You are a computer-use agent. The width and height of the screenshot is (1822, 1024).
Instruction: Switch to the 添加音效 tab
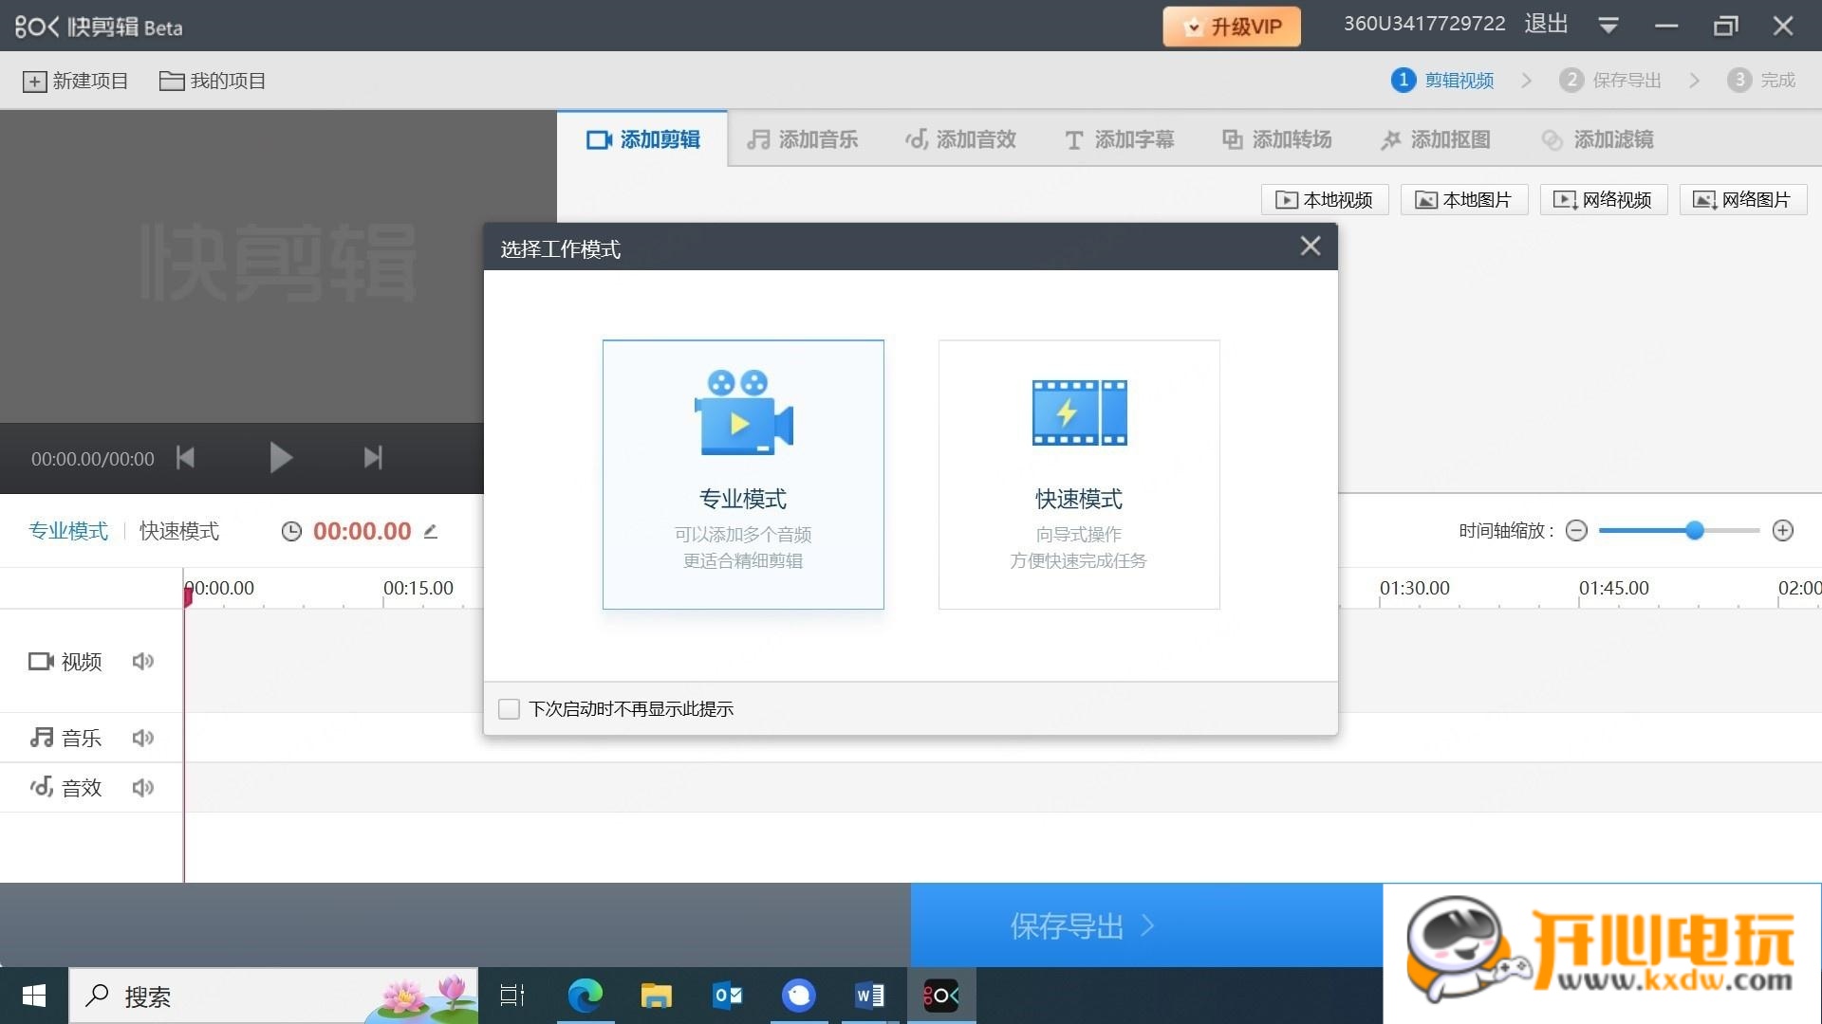959,139
